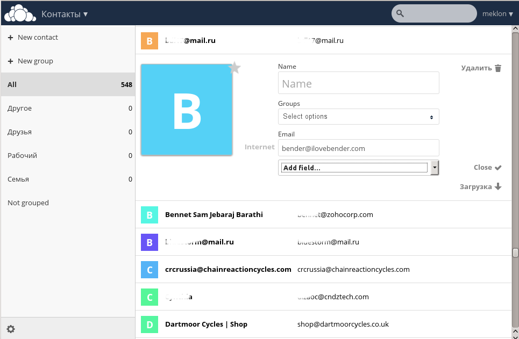519x339 pixels.
Task: Click the plus icon beside New contact
Action: click(x=10, y=37)
